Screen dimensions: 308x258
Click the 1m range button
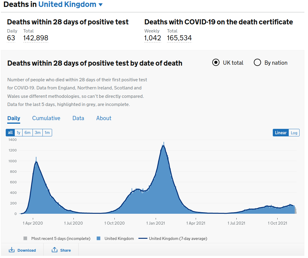47,132
